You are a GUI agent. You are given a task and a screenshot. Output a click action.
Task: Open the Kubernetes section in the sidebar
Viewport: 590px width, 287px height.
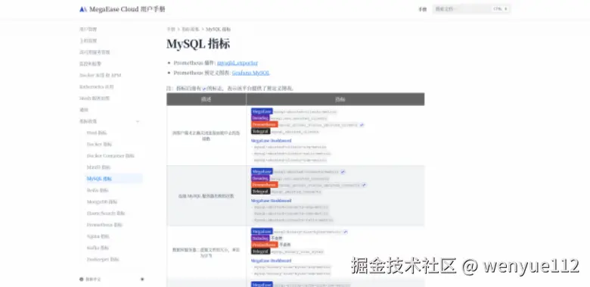click(x=96, y=86)
